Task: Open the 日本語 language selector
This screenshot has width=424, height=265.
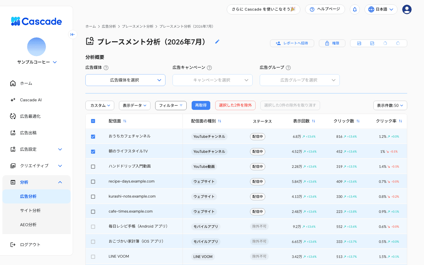Action: (381, 9)
